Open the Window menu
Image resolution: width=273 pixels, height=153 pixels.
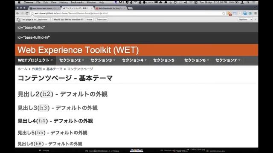point(91,3)
